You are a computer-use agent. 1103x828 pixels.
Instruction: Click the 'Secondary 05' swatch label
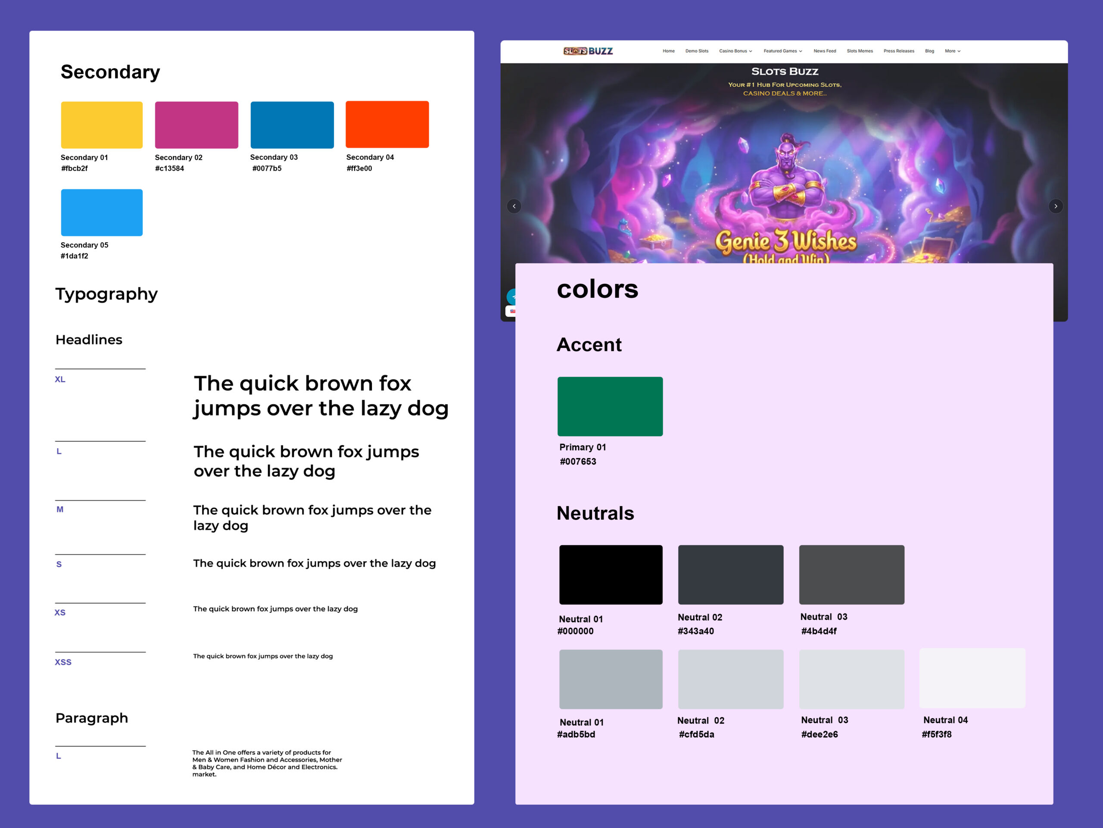pos(84,245)
